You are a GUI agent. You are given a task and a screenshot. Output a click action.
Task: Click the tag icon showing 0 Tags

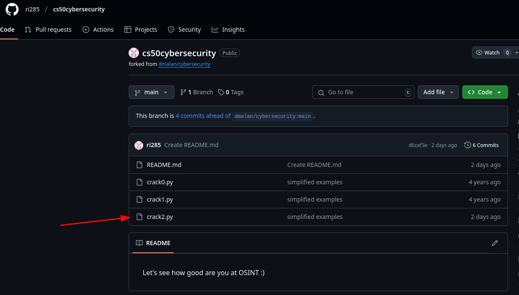click(x=221, y=92)
